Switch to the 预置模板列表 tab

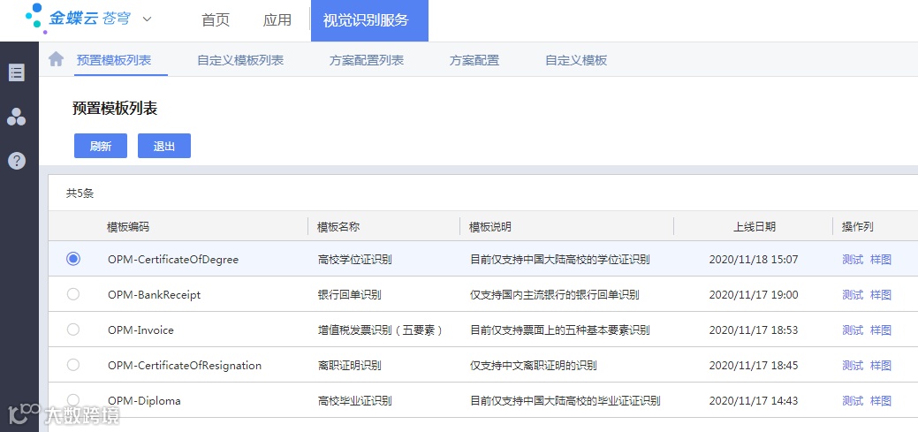point(114,60)
